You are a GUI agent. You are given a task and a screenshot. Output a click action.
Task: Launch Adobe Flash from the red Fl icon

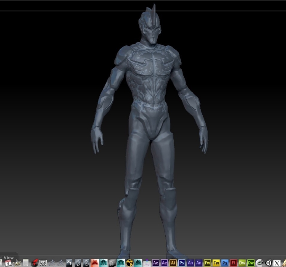tap(233, 263)
